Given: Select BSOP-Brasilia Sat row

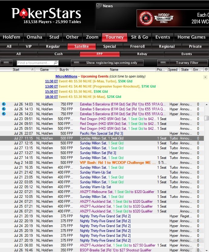Looking at the screenshot, I should point(102,250).
